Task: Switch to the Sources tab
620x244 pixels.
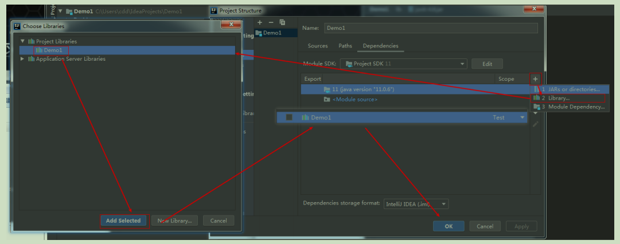Action: tap(318, 46)
